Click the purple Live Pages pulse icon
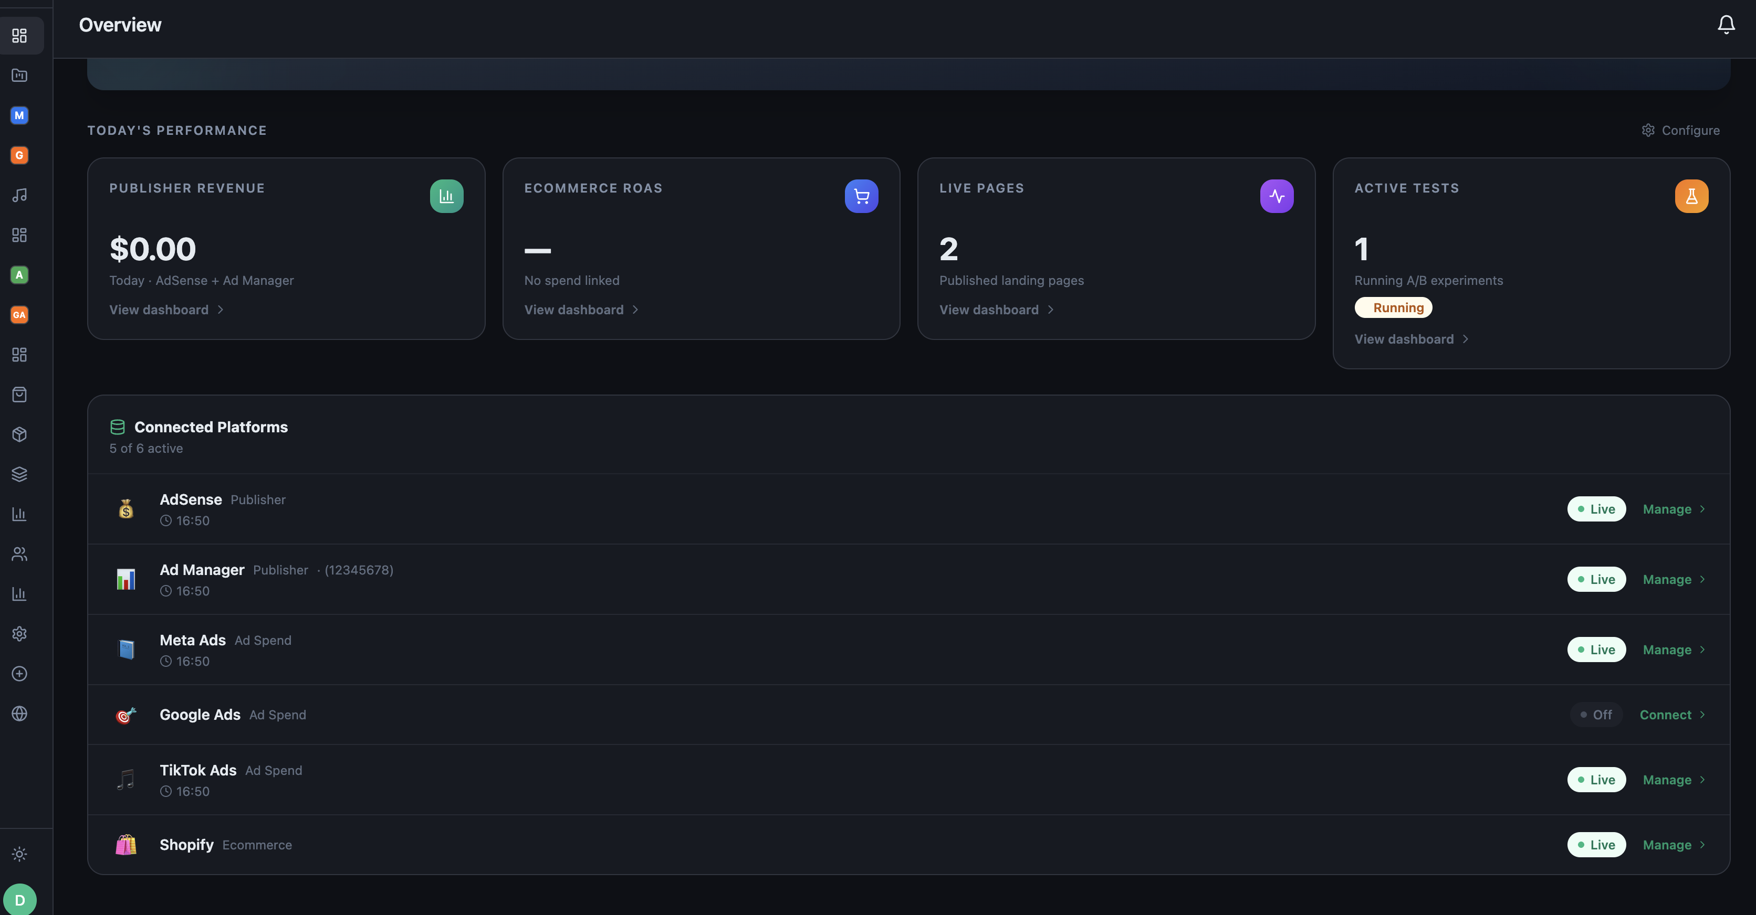The width and height of the screenshot is (1756, 915). tap(1277, 196)
